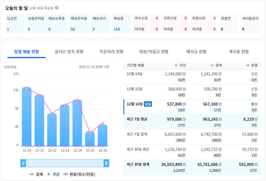Screen dimensions: 266x181
Task: Click the help question mark icon
Action: (x=57, y=8)
